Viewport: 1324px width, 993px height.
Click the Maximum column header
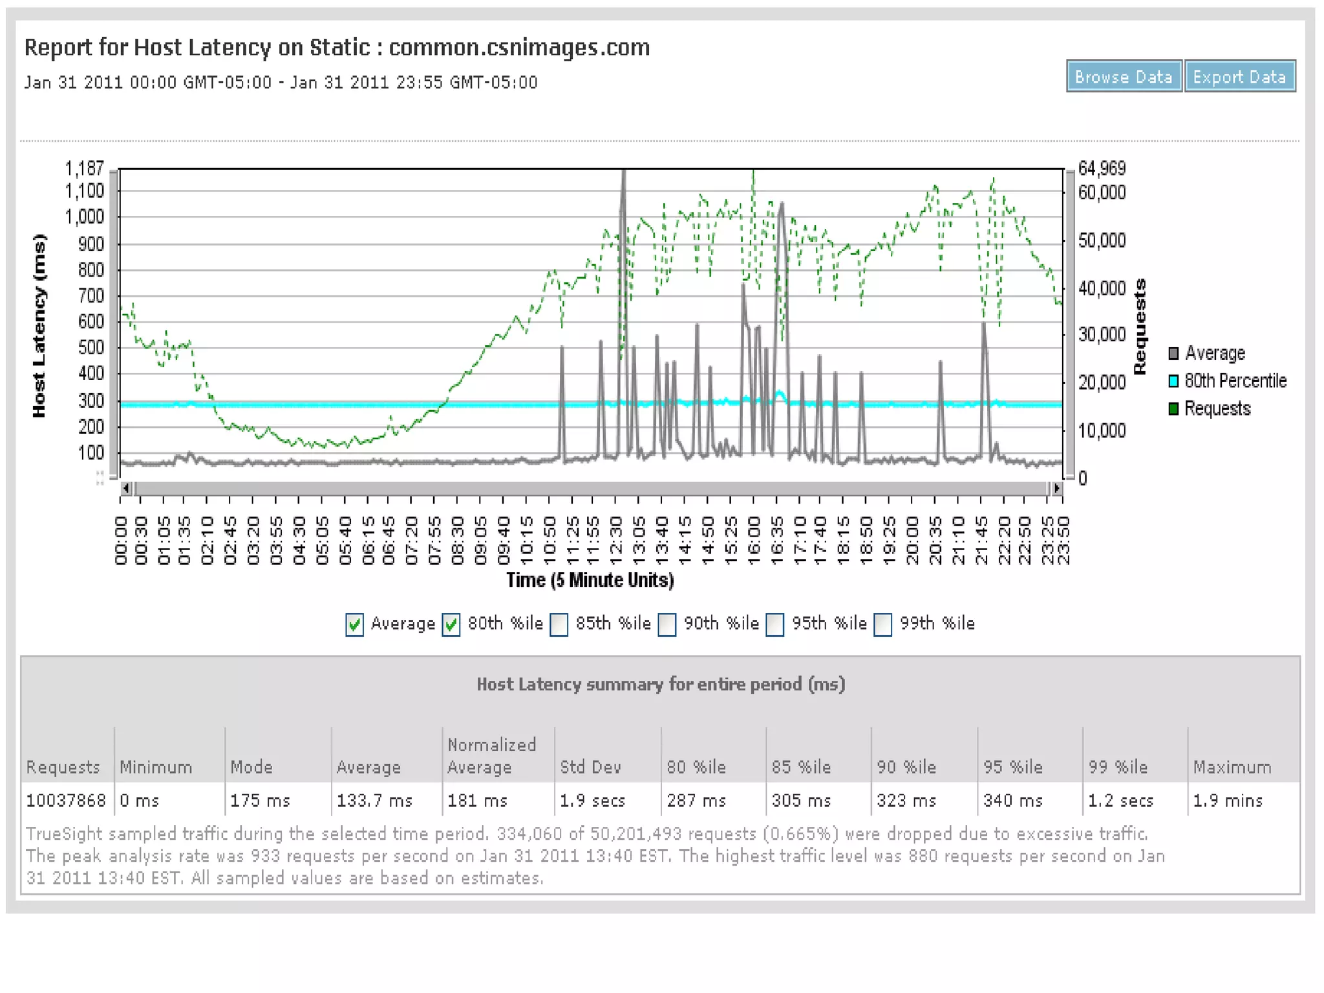pyautogui.click(x=1232, y=767)
